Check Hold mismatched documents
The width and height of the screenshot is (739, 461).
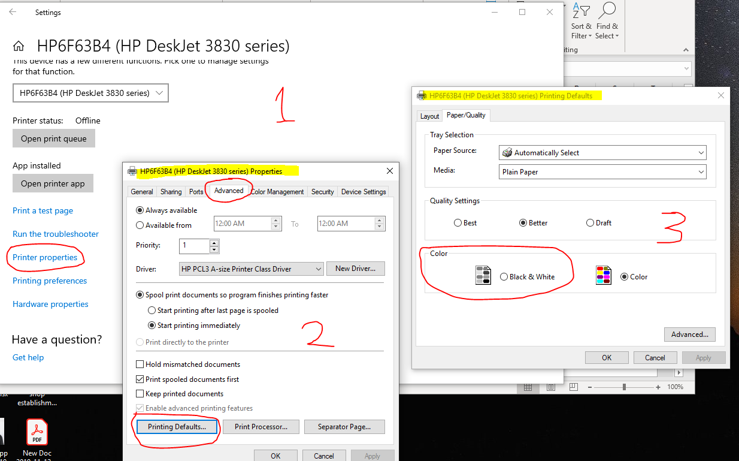click(x=140, y=364)
